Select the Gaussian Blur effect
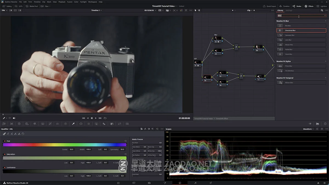Screen dimensions: 329x185 click(301, 35)
